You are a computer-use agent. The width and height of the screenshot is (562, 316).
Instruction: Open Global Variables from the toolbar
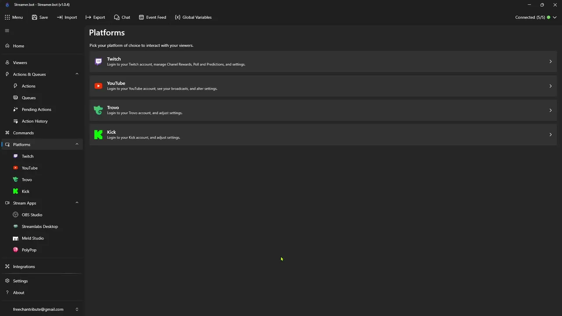pos(193,18)
